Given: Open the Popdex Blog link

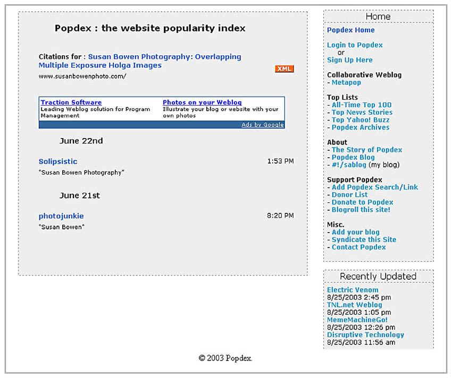Looking at the screenshot, I should pyautogui.click(x=353, y=157).
